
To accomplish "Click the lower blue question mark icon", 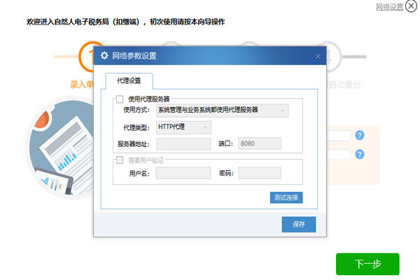I will point(360,154).
